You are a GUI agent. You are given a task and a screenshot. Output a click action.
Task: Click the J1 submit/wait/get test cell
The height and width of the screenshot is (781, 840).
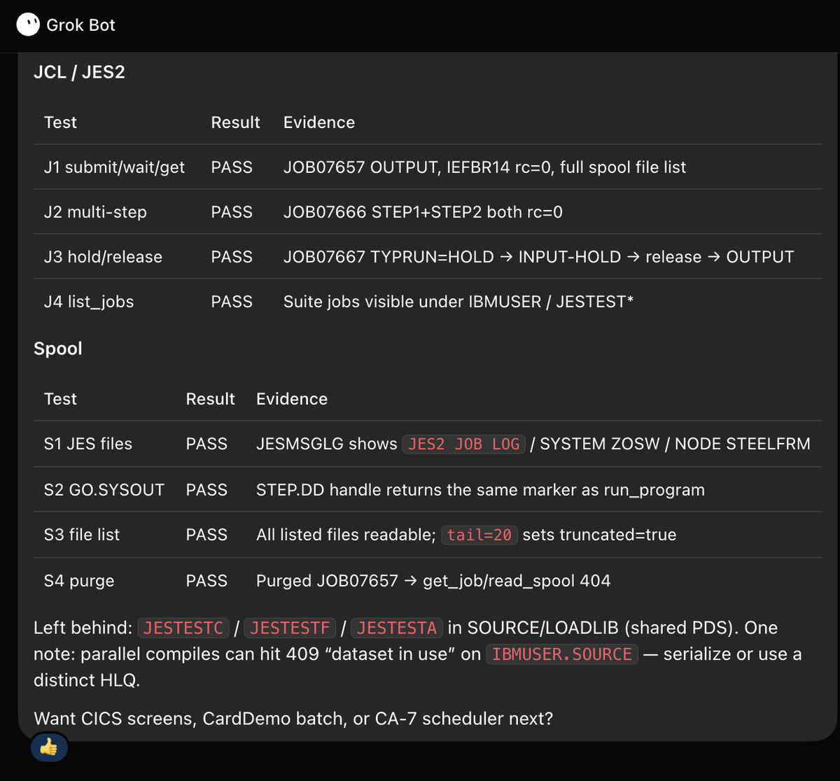[114, 167]
